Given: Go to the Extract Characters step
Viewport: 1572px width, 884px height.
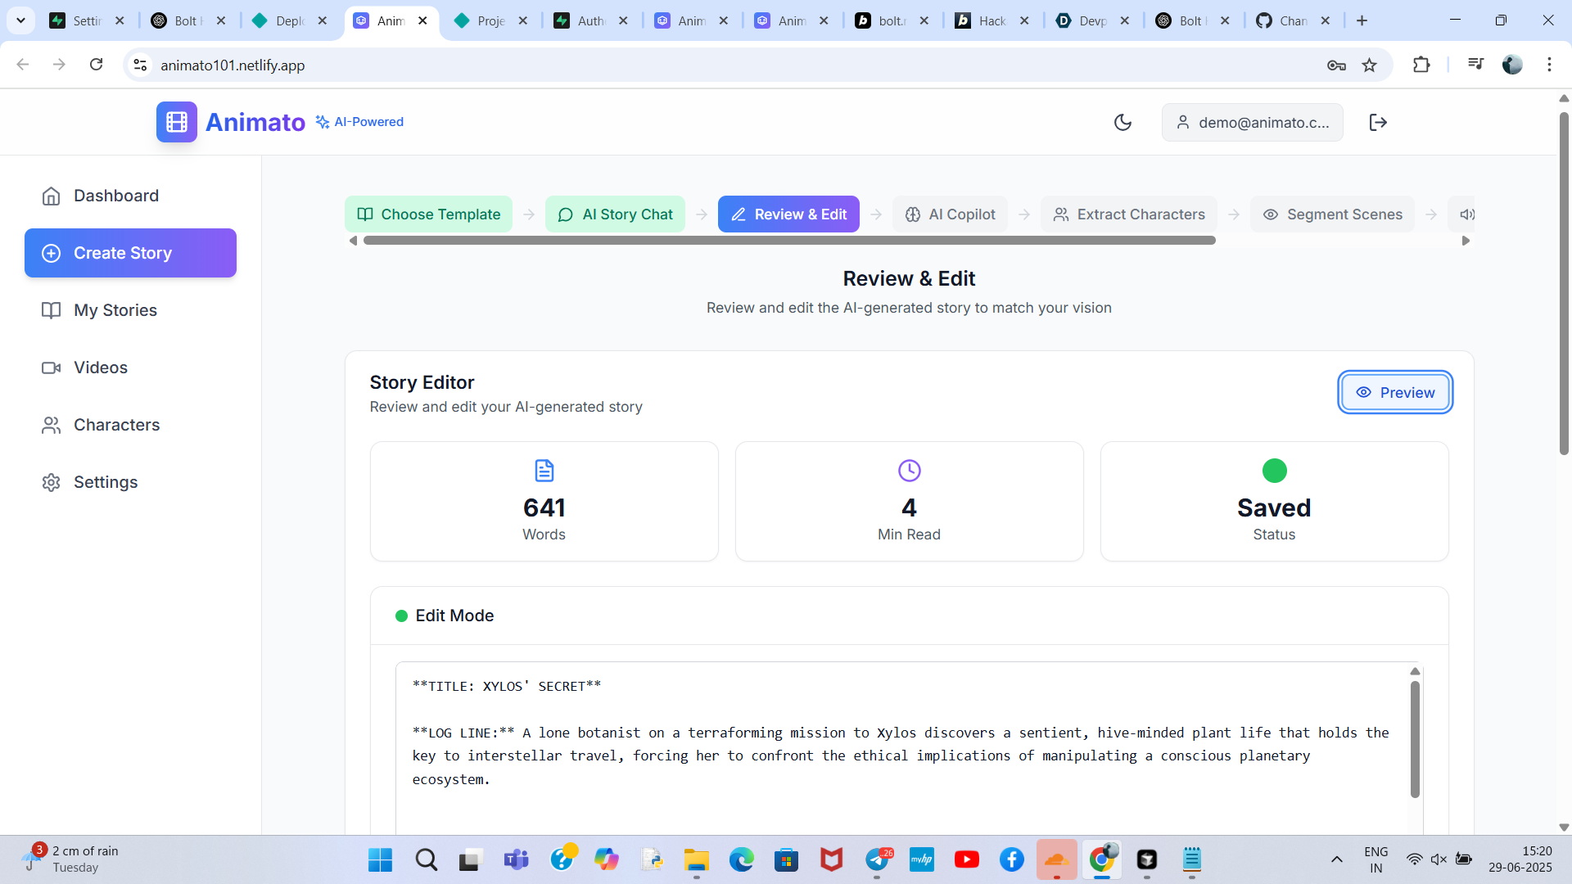Looking at the screenshot, I should click(1128, 214).
